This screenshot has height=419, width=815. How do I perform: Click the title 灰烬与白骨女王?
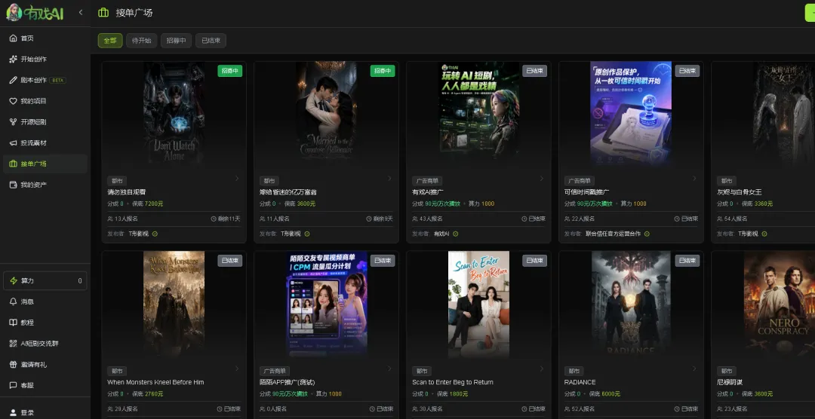click(739, 192)
